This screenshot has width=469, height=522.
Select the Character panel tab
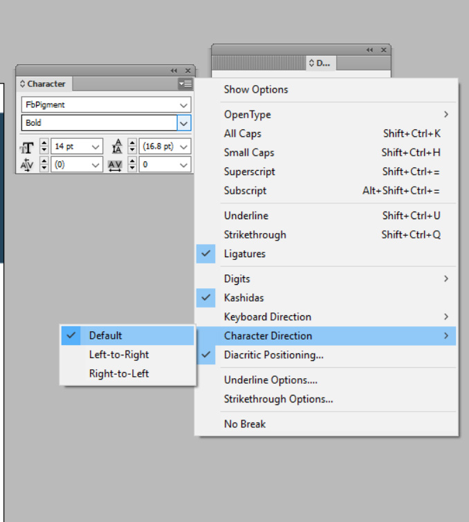coord(44,84)
